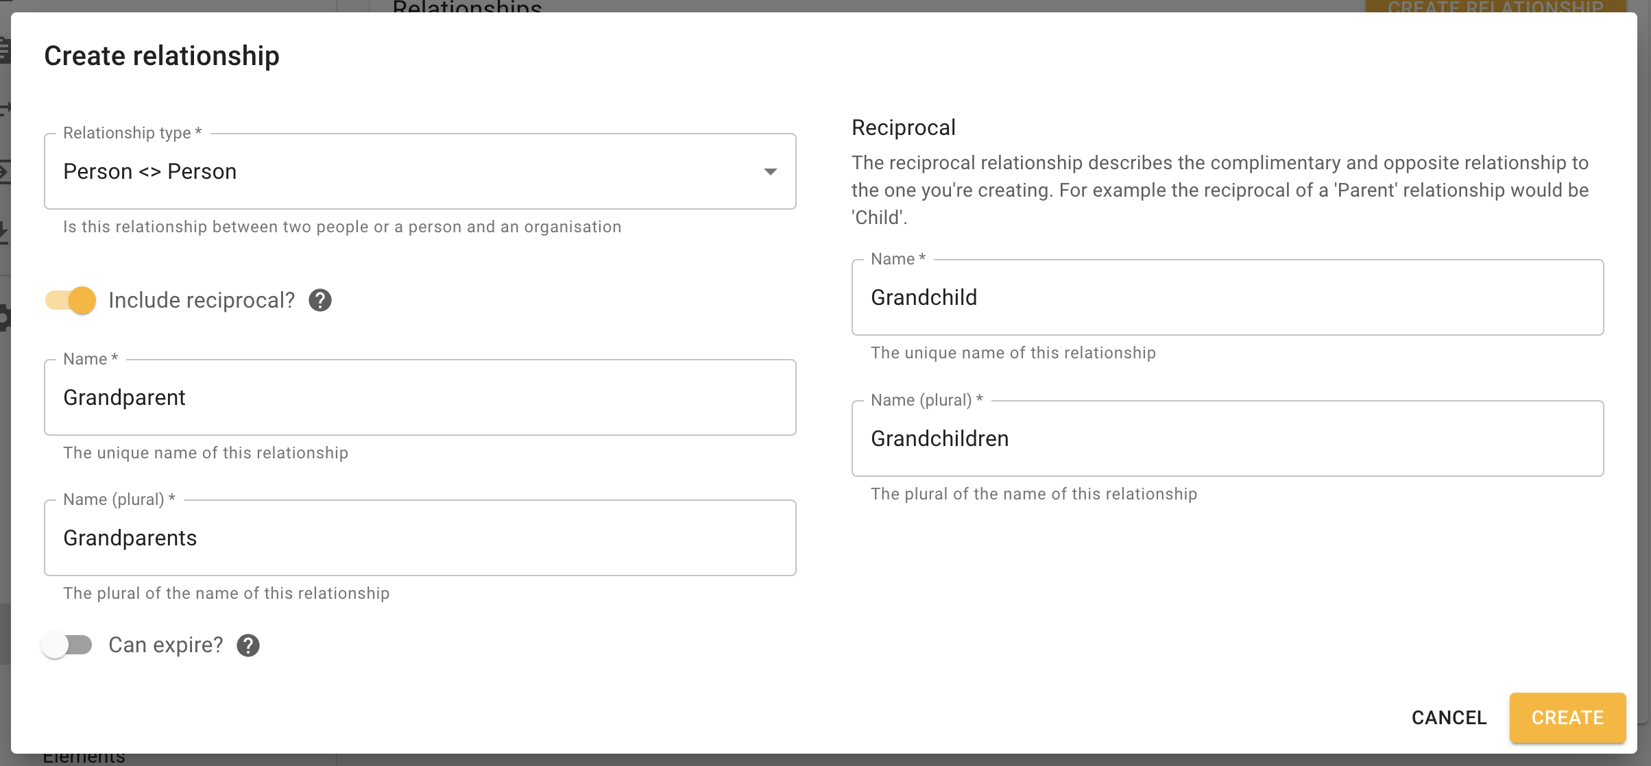Enable the Can expire switch
1651x766 pixels.
(x=67, y=645)
